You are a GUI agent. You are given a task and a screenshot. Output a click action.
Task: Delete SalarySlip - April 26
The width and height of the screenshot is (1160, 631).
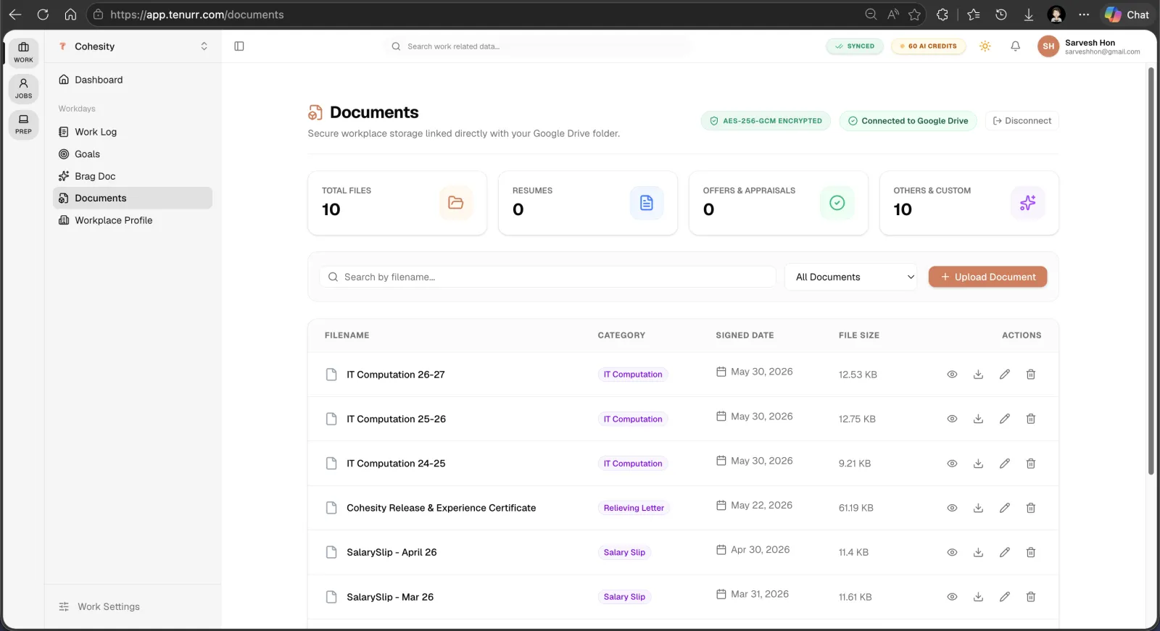click(1031, 552)
